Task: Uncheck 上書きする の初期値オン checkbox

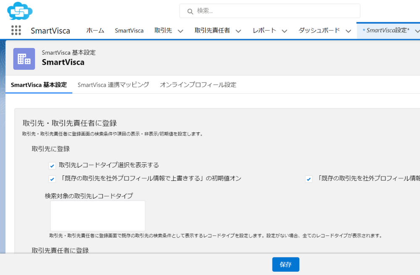Action: pos(52,179)
